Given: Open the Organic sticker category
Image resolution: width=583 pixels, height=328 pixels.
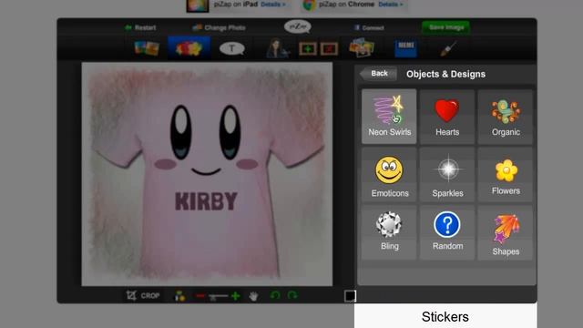Looking at the screenshot, I should pyautogui.click(x=506, y=116).
